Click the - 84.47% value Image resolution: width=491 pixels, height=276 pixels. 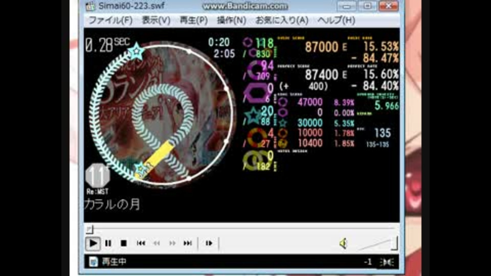point(375,58)
